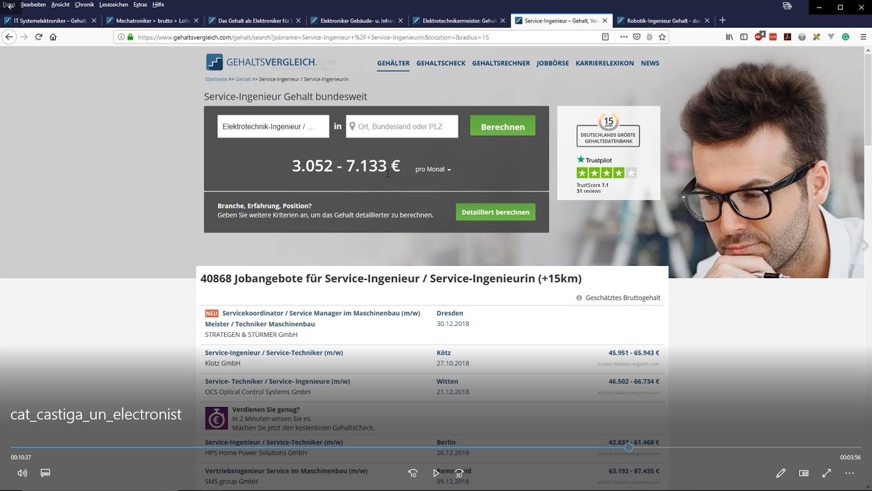Viewport: 872px width, 491px height.
Task: Toggle Firefox sidebar icon
Action: tap(744, 37)
